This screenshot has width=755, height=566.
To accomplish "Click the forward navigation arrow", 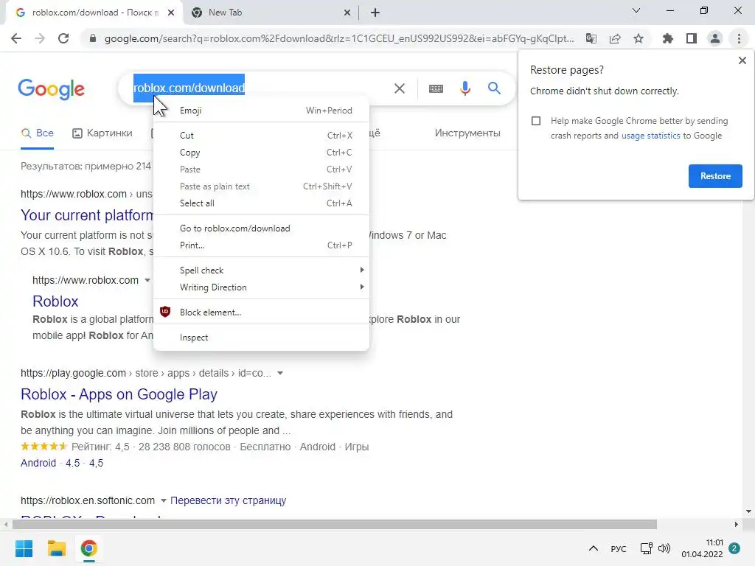I will click(x=40, y=38).
